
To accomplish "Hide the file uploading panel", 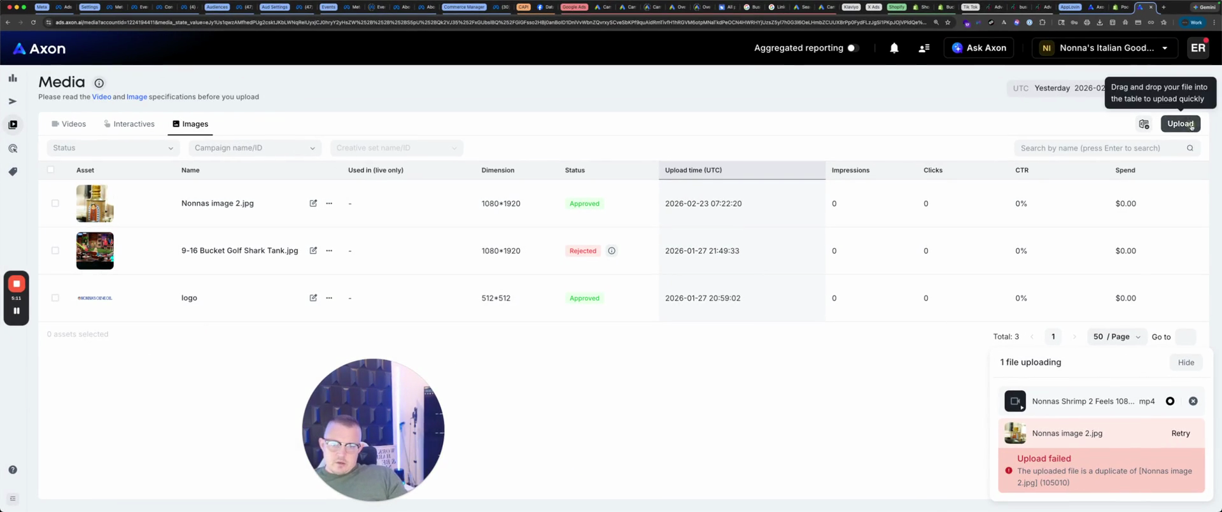I will [x=1186, y=363].
